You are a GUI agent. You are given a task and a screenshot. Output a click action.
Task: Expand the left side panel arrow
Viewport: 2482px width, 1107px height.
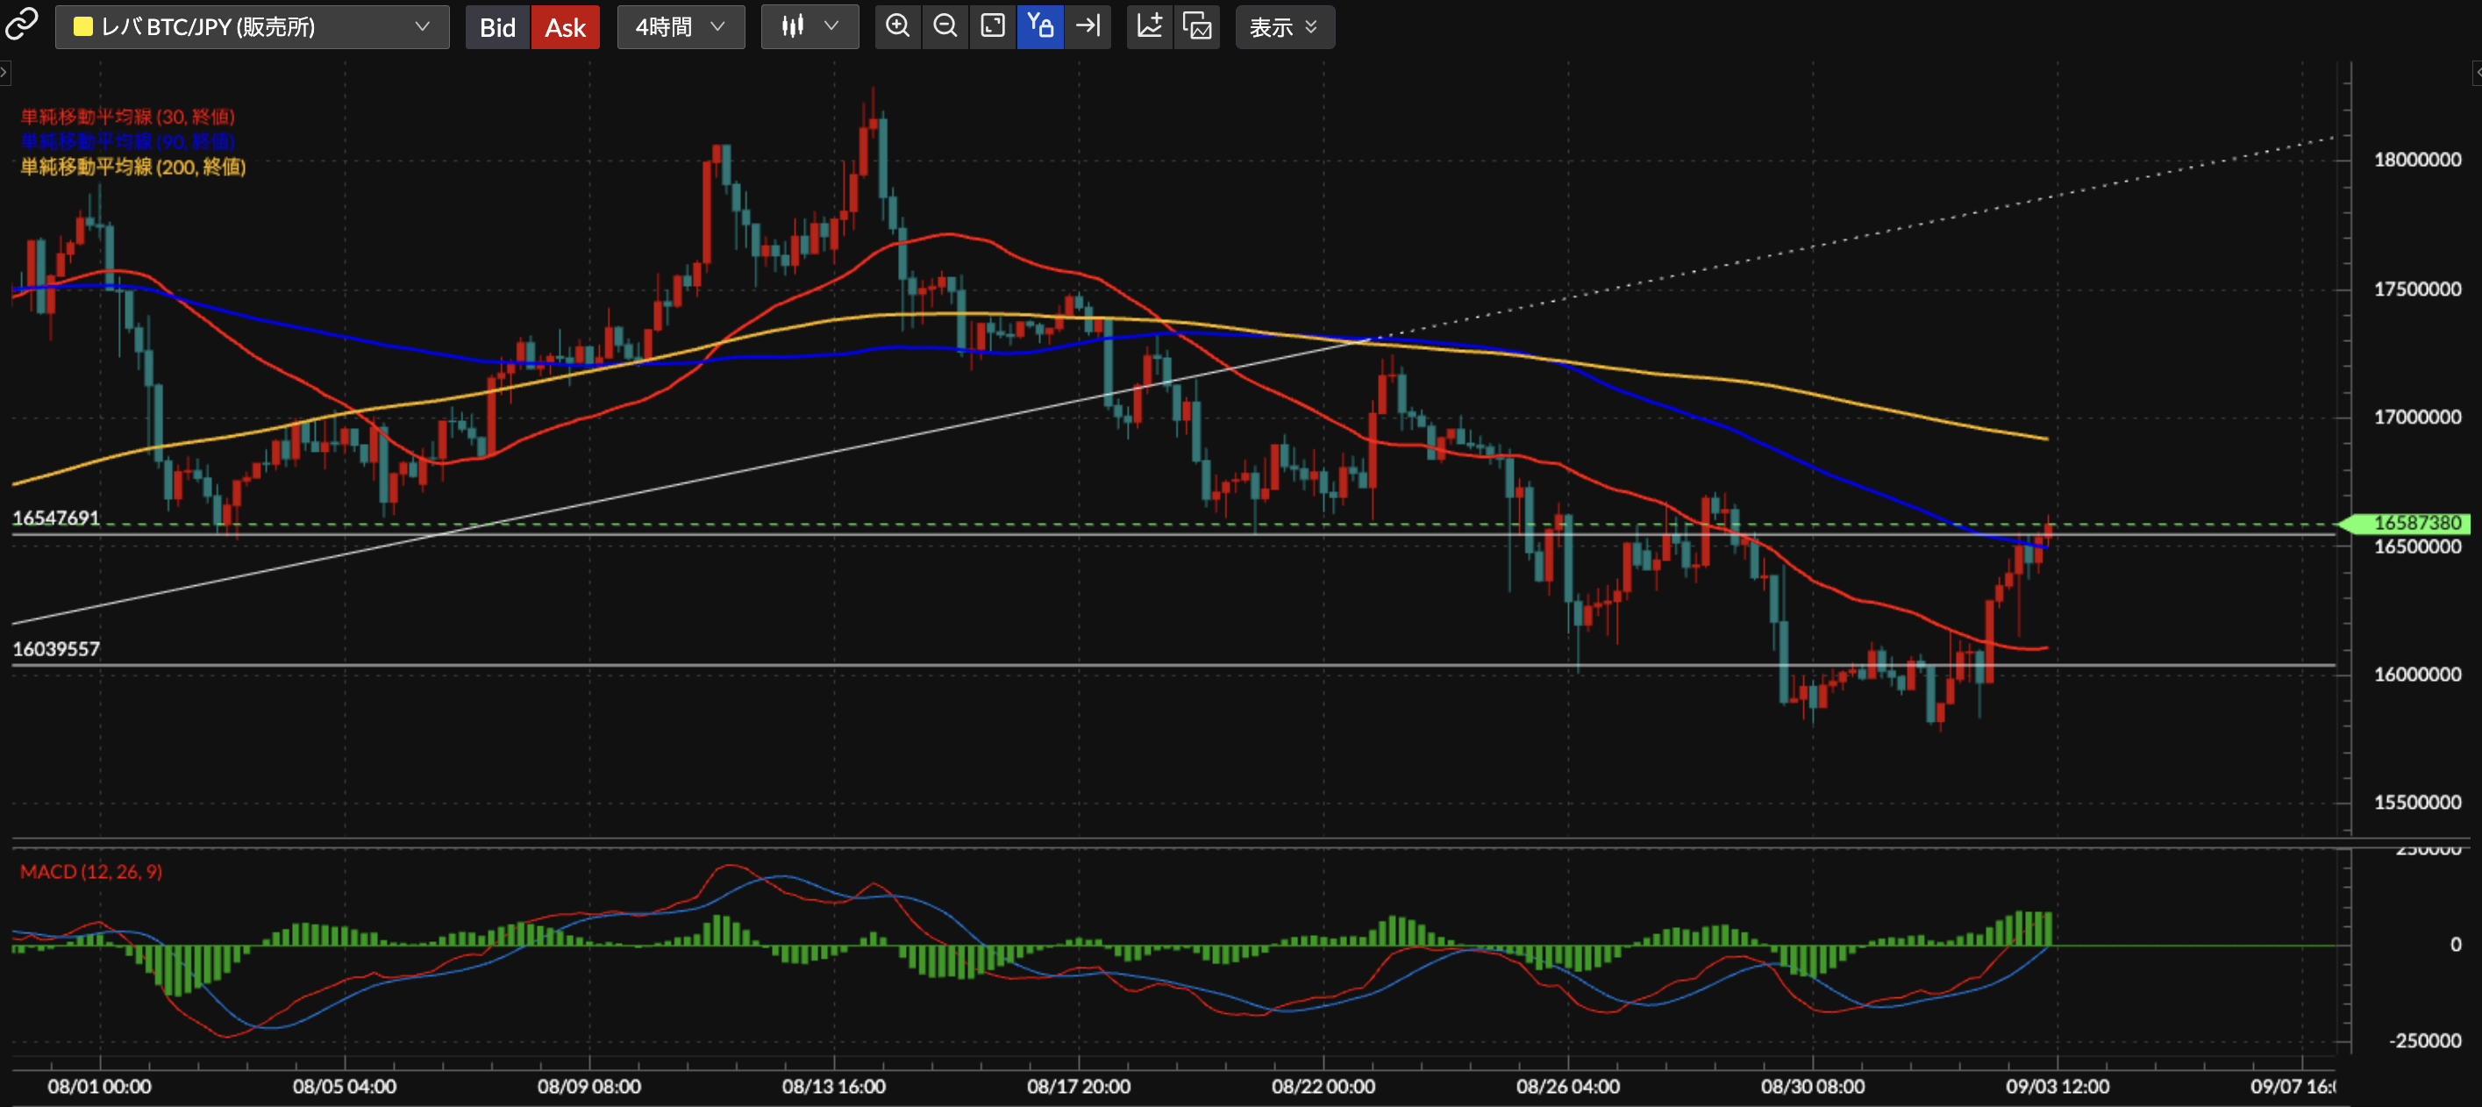click(x=4, y=72)
